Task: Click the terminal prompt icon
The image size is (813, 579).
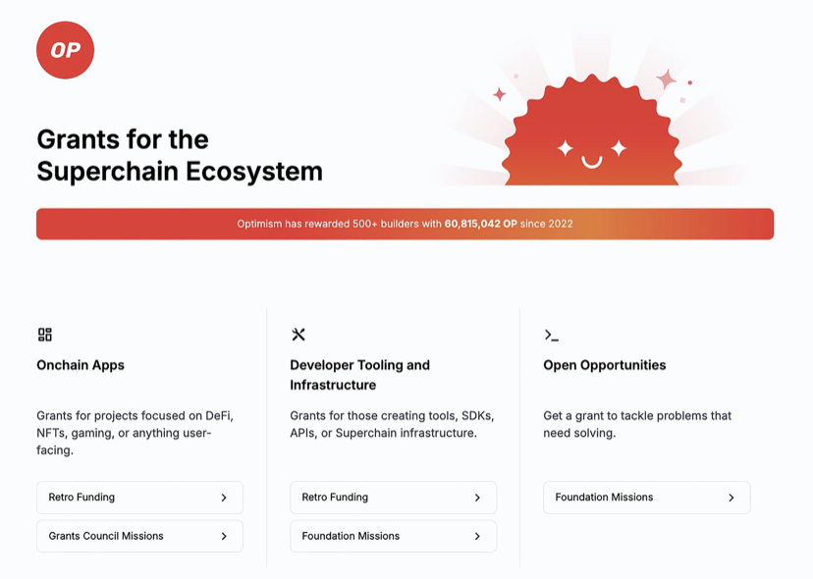Action: coord(551,335)
